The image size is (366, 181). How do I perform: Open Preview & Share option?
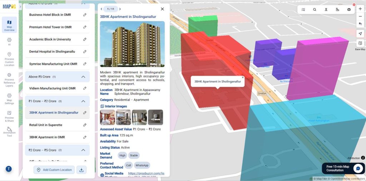tap(9, 116)
